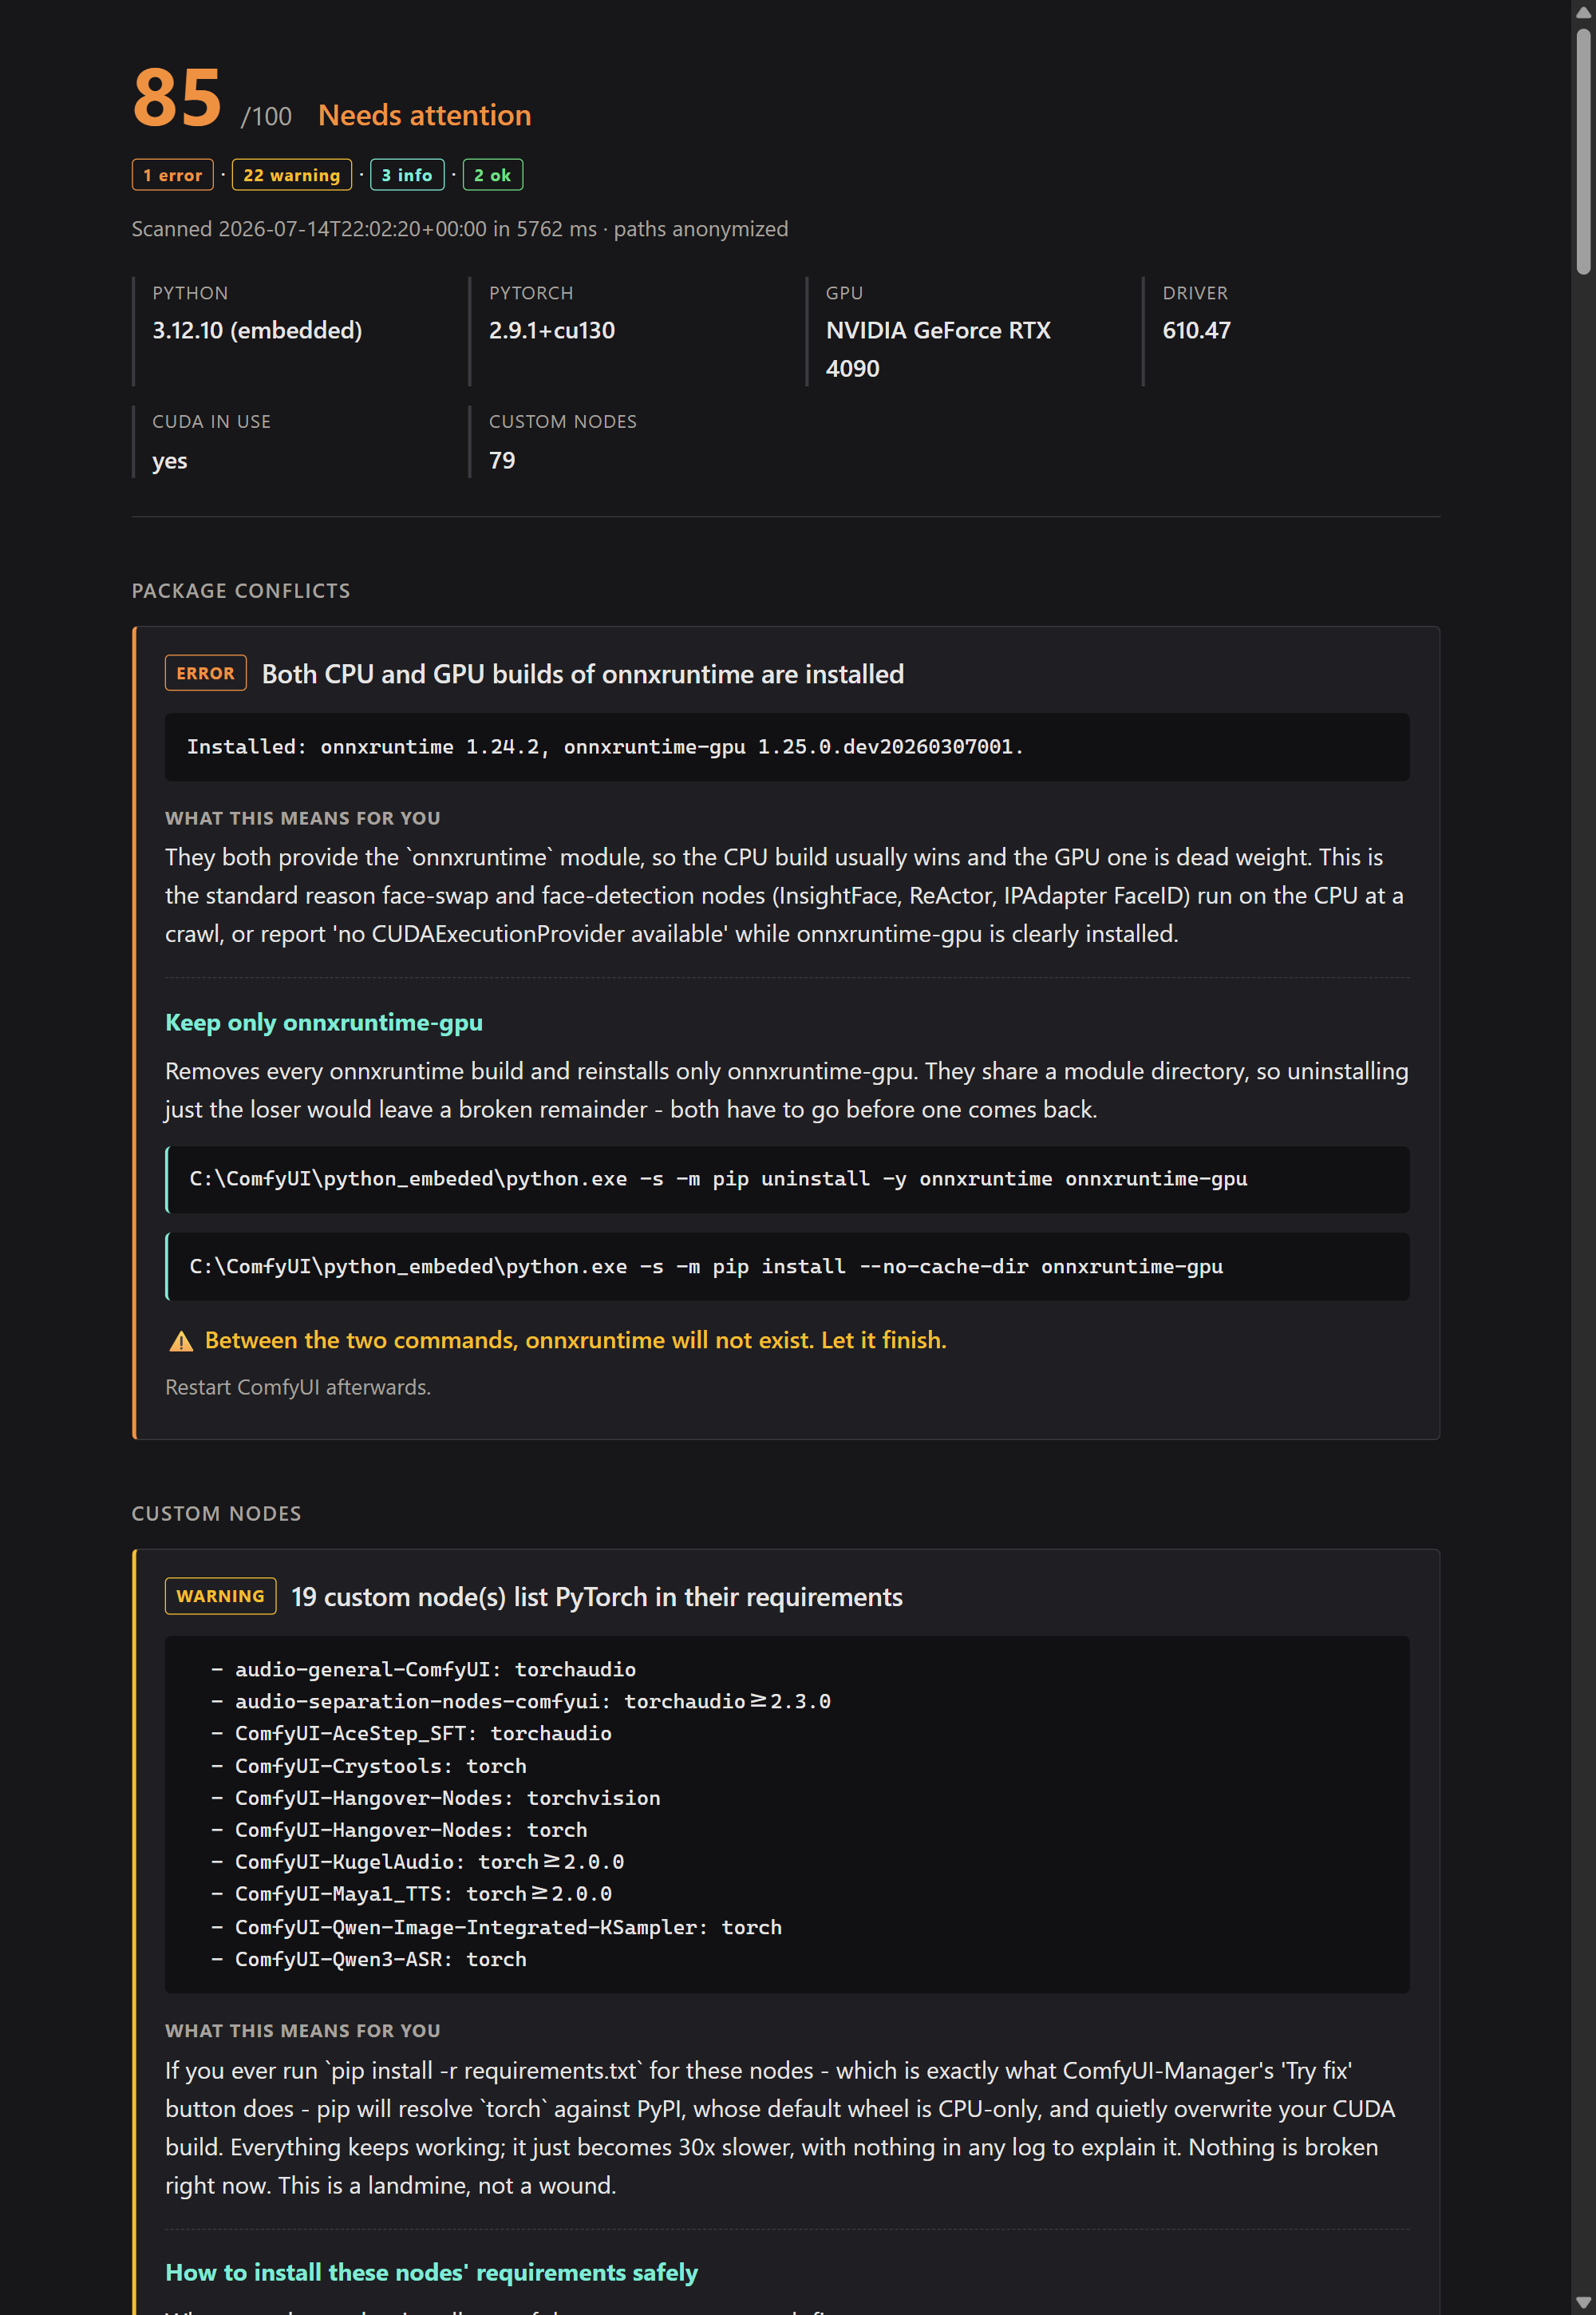Click the 'CUSTOM NODES' section heading
Image resolution: width=1596 pixels, height=2315 pixels.
click(217, 1514)
